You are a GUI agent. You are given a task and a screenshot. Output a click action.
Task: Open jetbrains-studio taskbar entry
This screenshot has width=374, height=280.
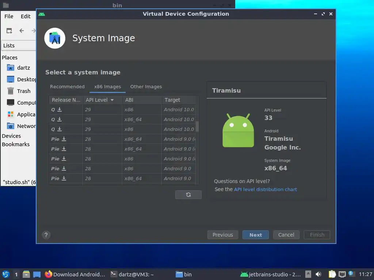pos(270,274)
